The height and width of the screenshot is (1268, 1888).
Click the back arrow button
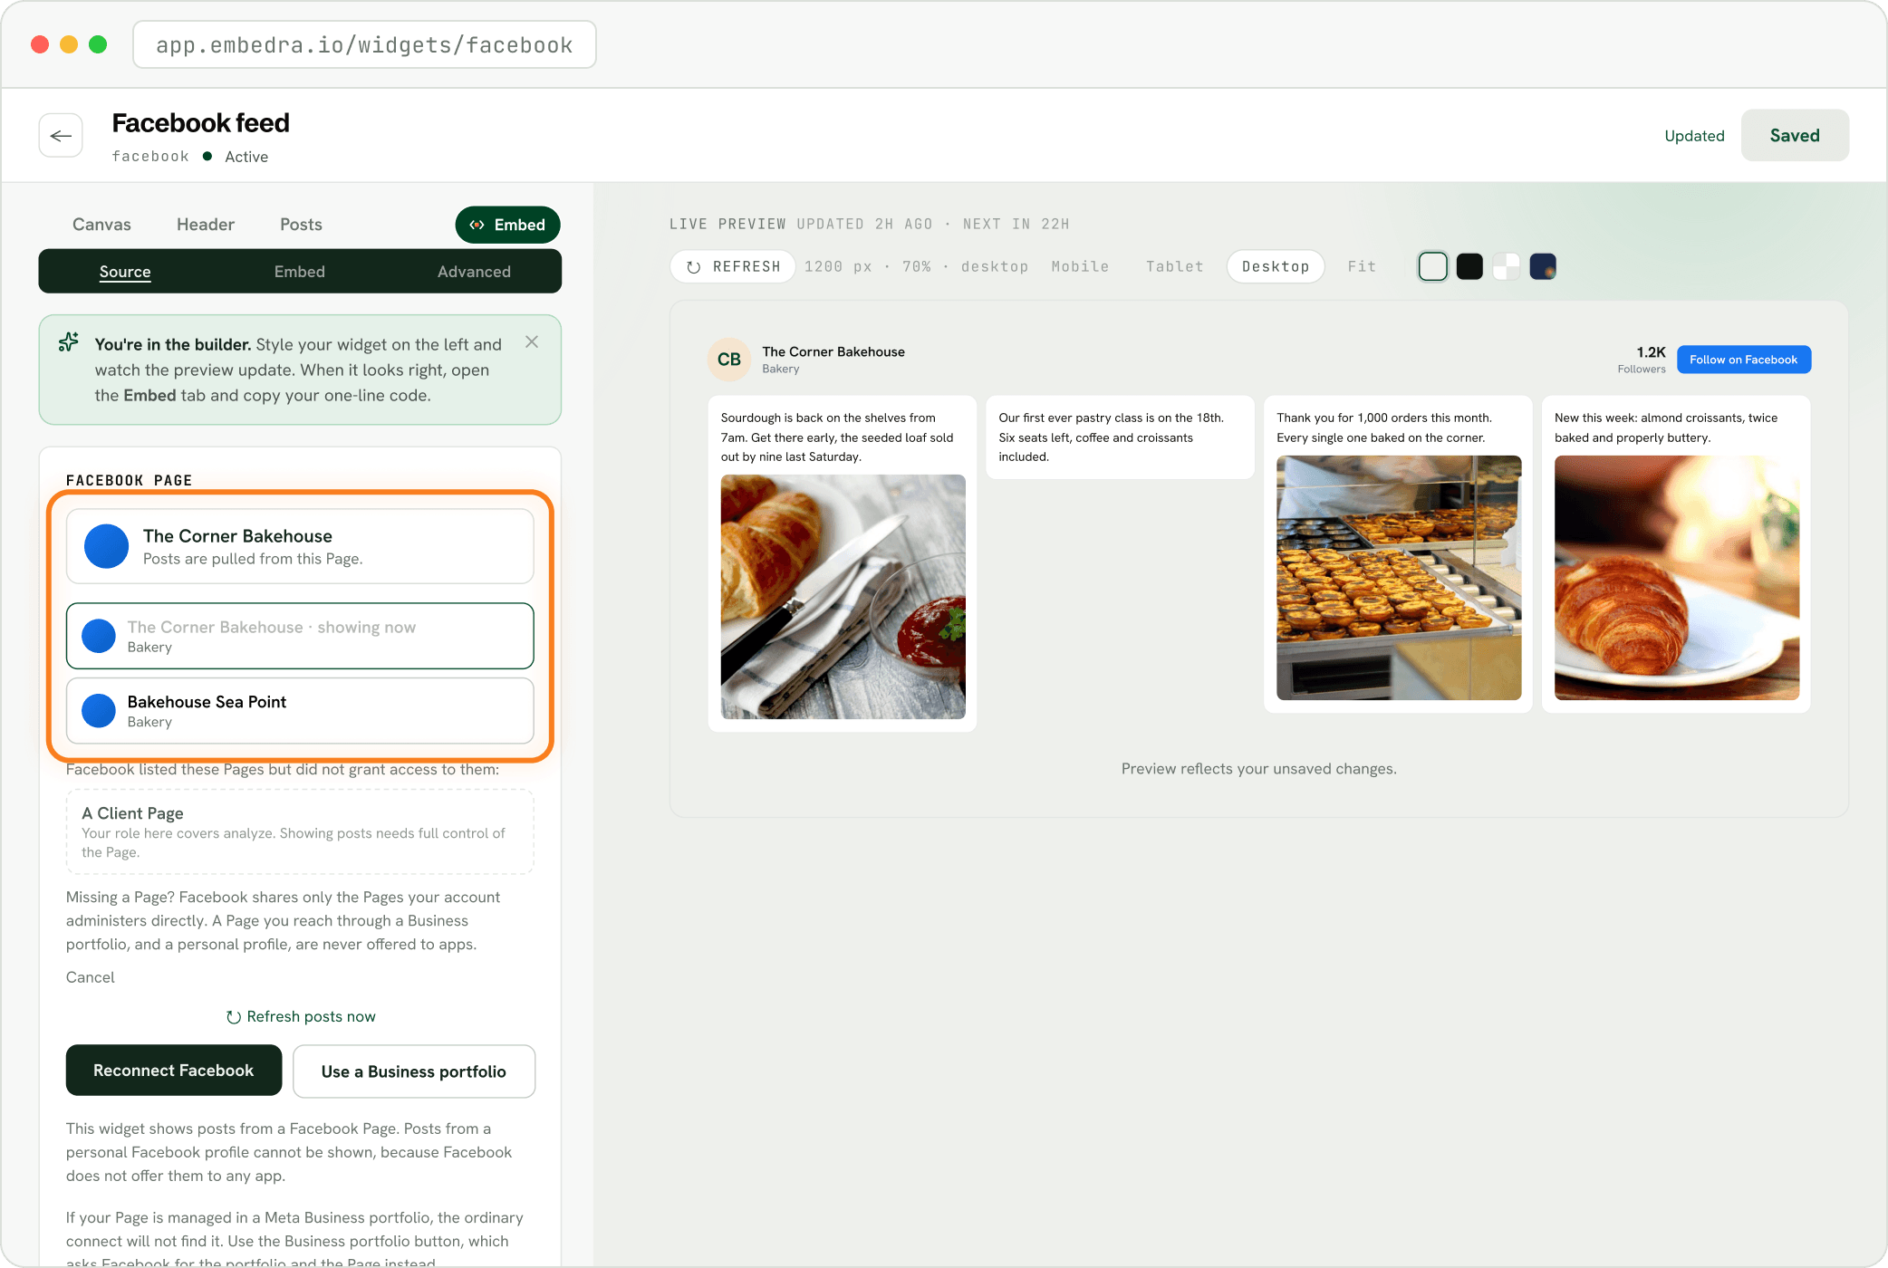click(x=61, y=136)
